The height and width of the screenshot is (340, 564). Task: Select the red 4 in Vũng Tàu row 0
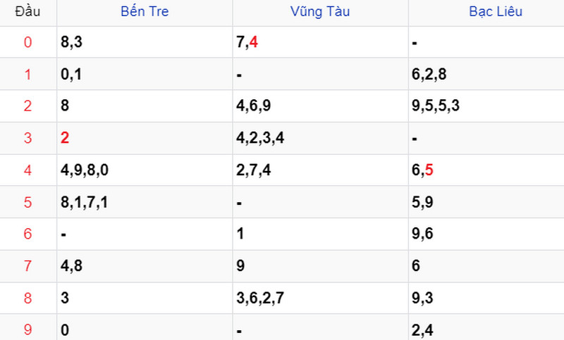[x=254, y=42]
